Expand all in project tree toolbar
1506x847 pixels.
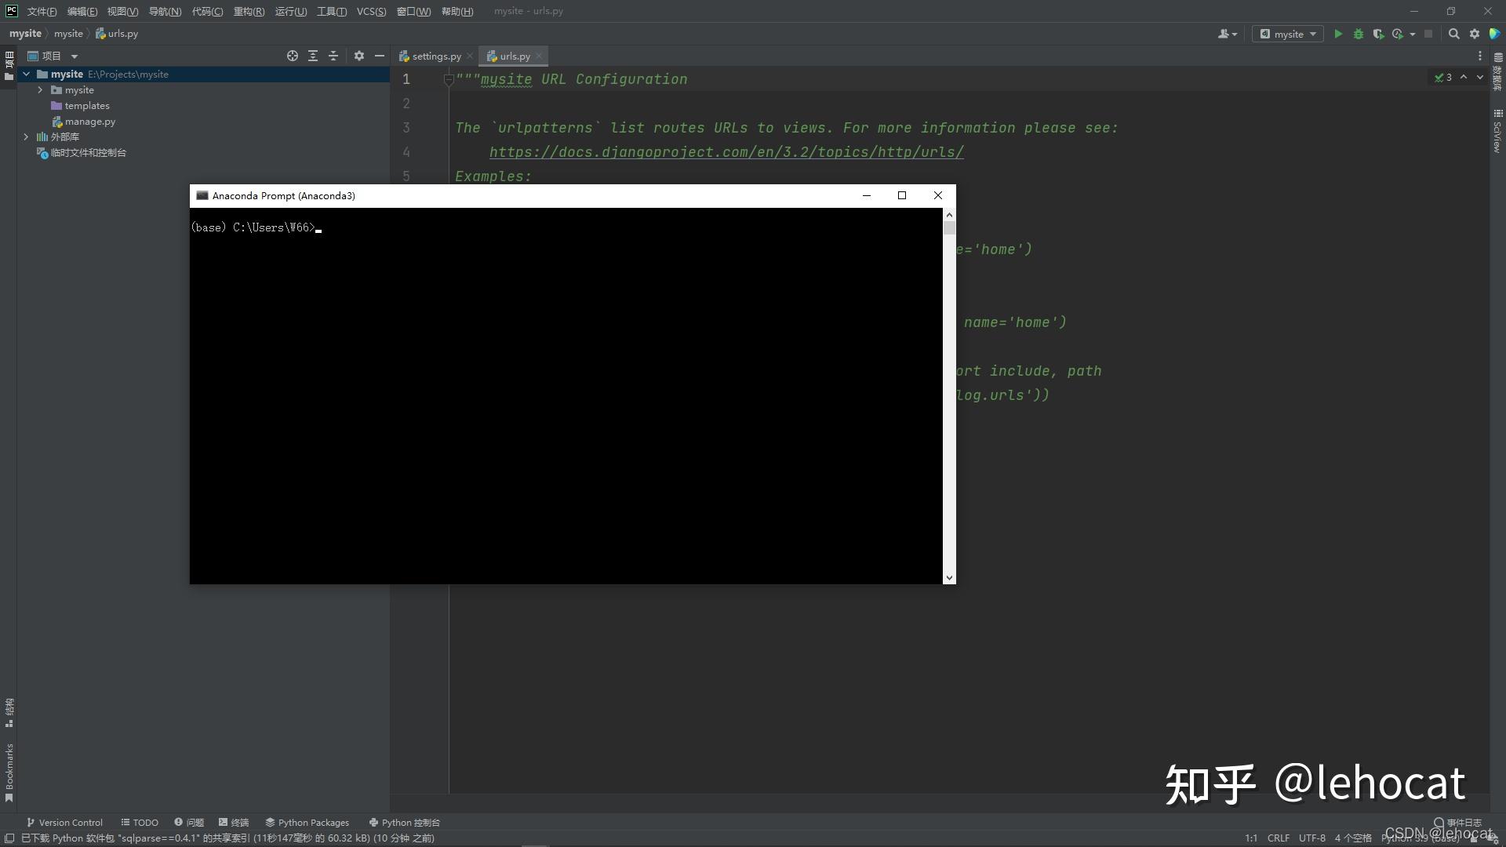coord(313,56)
